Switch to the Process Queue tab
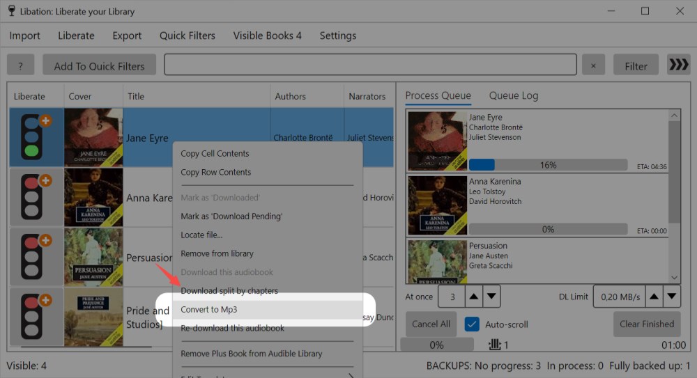697x378 pixels. tap(438, 95)
